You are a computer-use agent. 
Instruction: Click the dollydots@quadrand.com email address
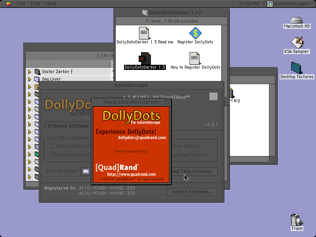[142, 137]
